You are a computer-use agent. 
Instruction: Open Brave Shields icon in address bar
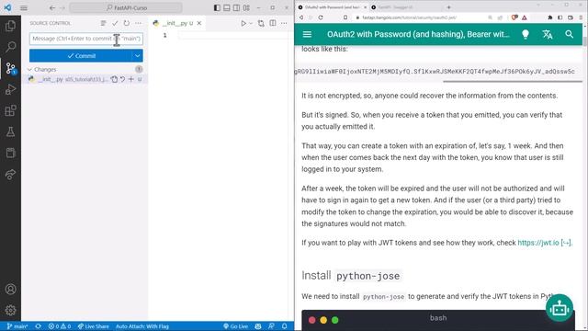[514, 17]
